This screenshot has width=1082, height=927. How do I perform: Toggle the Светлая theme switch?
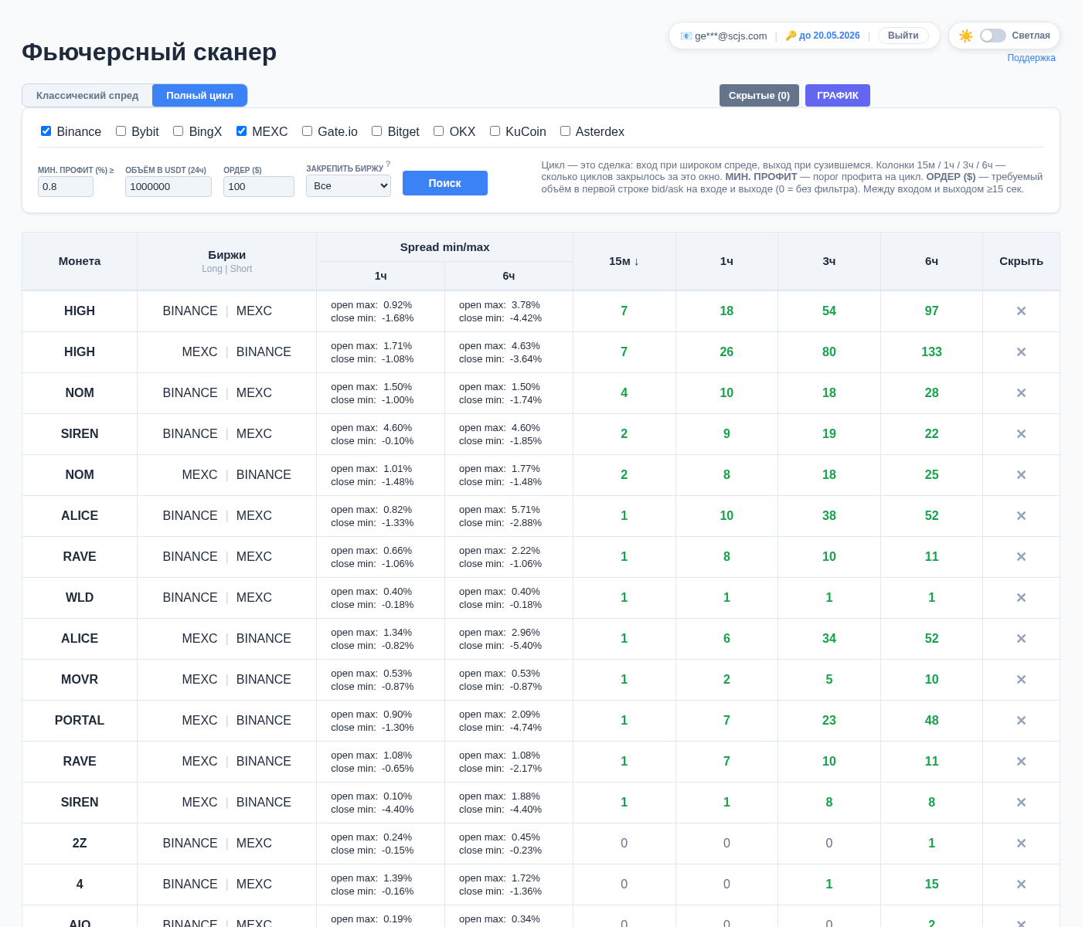pos(993,36)
